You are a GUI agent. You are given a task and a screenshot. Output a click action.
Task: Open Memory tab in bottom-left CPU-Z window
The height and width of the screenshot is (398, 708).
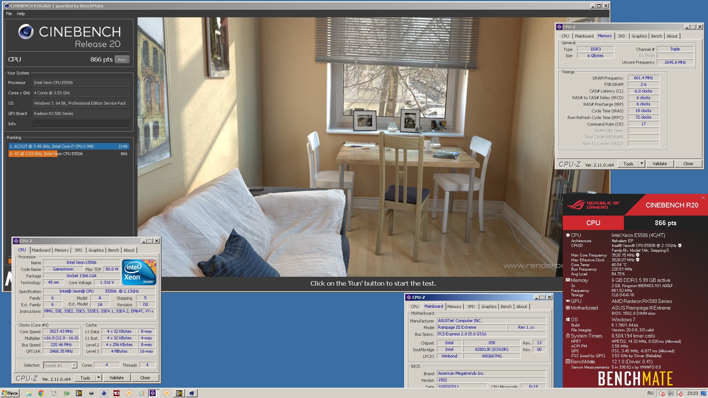(62, 250)
